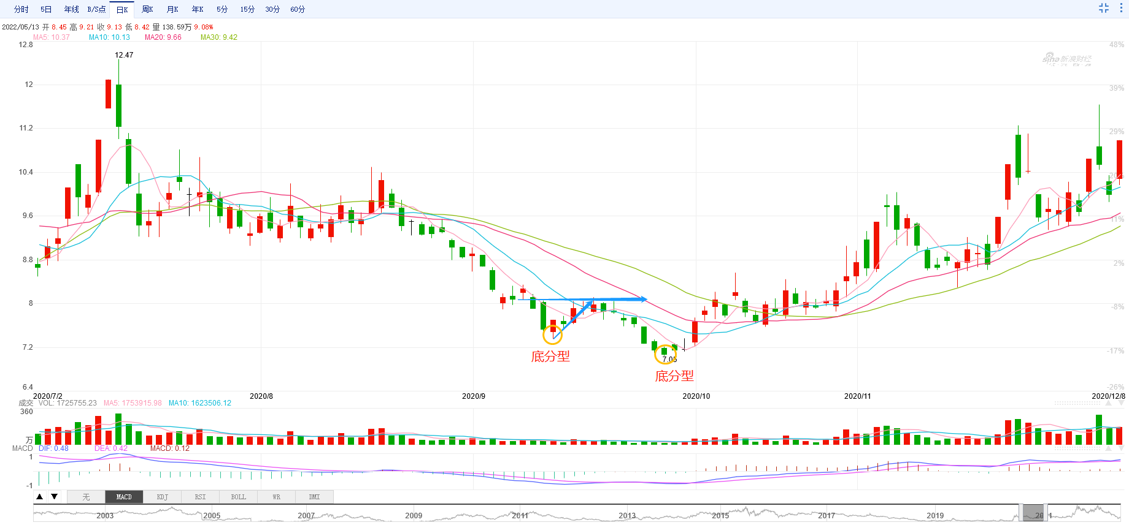
Task: Select the 5分 five-minute chart tab
Action: [222, 9]
